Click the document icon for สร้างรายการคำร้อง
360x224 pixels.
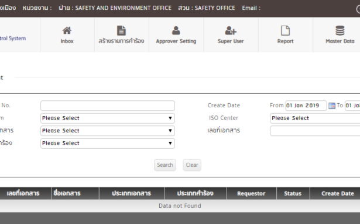click(x=121, y=30)
